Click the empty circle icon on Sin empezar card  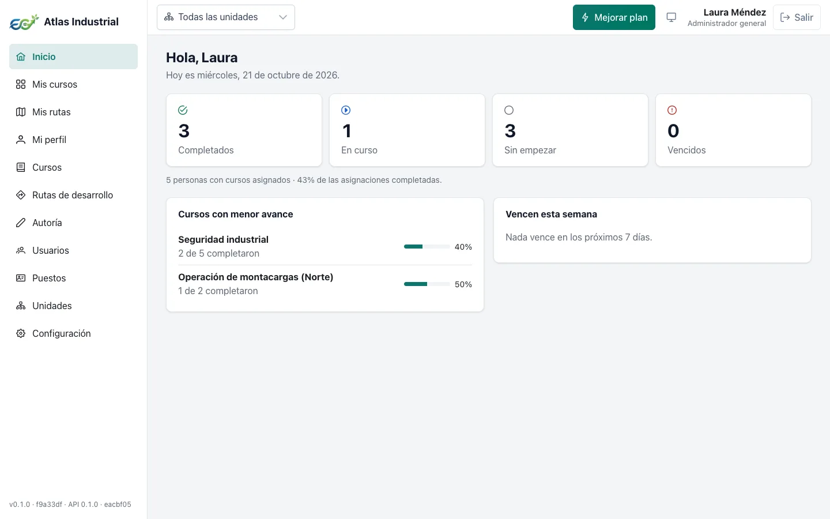[x=509, y=110]
